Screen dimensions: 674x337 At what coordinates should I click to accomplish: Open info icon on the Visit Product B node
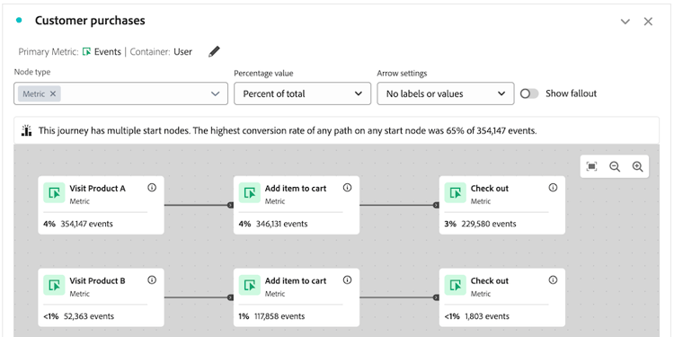152,280
